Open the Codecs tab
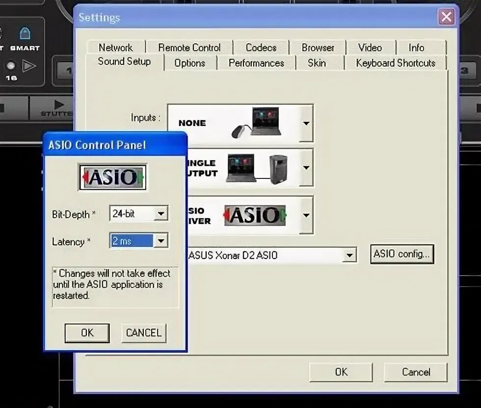Image resolution: width=481 pixels, height=408 pixels. [x=261, y=47]
